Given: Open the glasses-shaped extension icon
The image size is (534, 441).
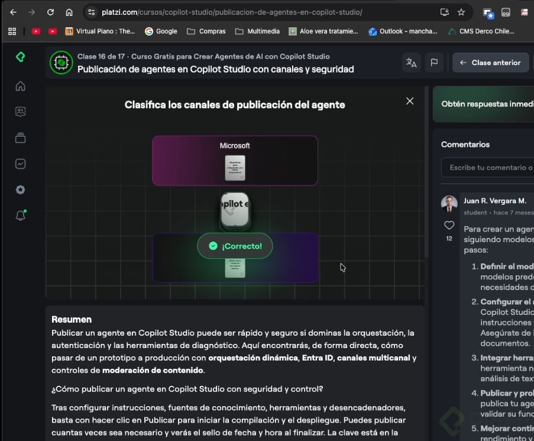Looking at the screenshot, I should [x=506, y=12].
